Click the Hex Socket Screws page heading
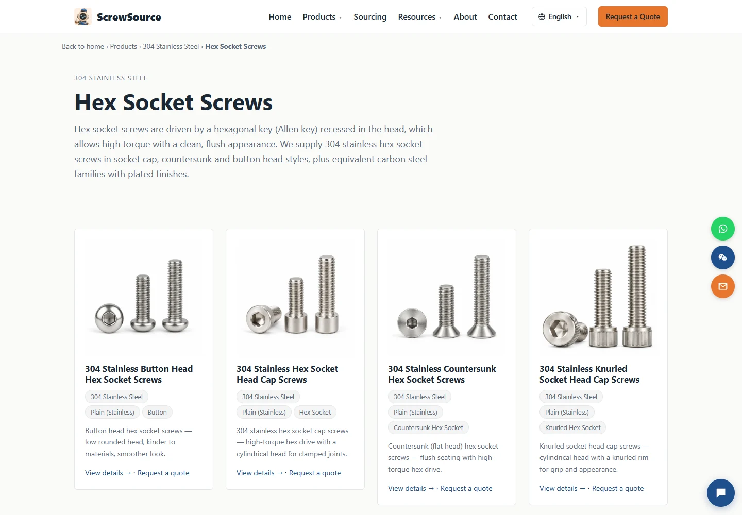This screenshot has height=515, width=742. pyautogui.click(x=174, y=102)
